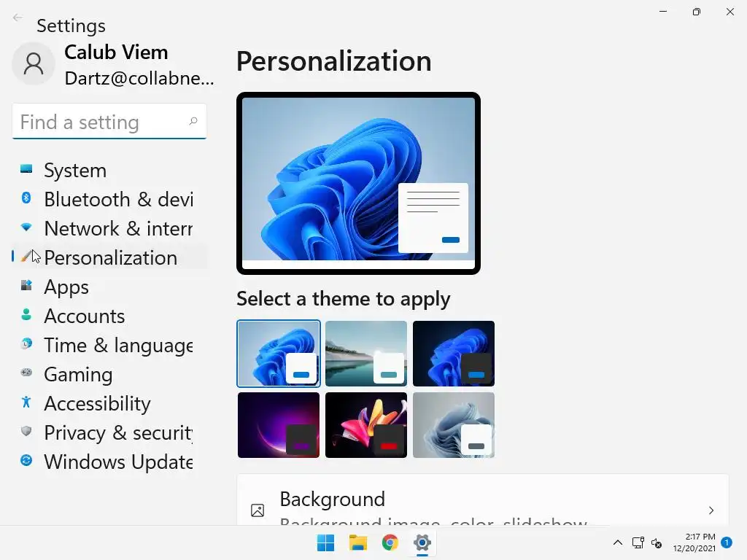Click the Gaming controller icon
Screen dimensions: 747x560
click(26, 373)
